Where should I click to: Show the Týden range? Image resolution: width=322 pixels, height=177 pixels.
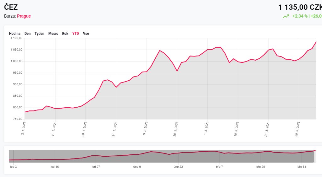(x=40, y=34)
